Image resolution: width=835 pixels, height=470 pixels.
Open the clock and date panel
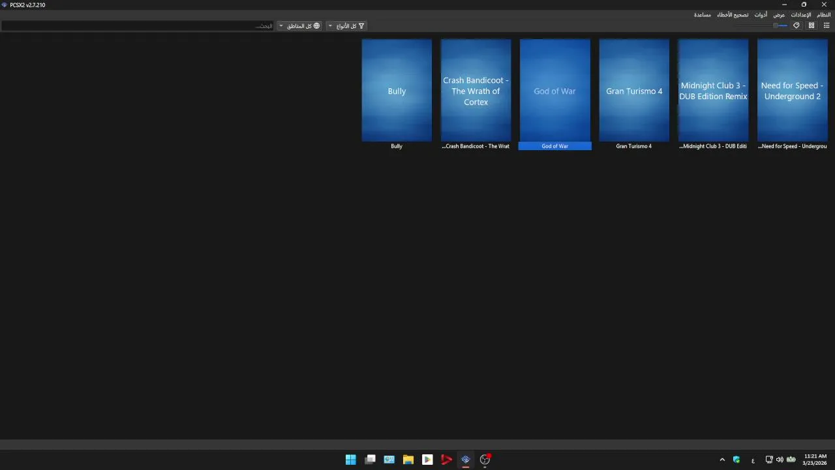pos(815,460)
